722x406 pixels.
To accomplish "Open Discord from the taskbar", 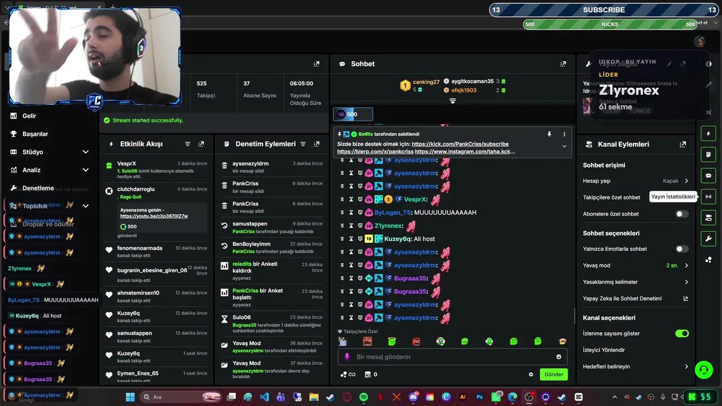I will 413,397.
